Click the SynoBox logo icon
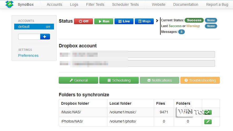This screenshot has width=233, height=131. tap(9, 4)
